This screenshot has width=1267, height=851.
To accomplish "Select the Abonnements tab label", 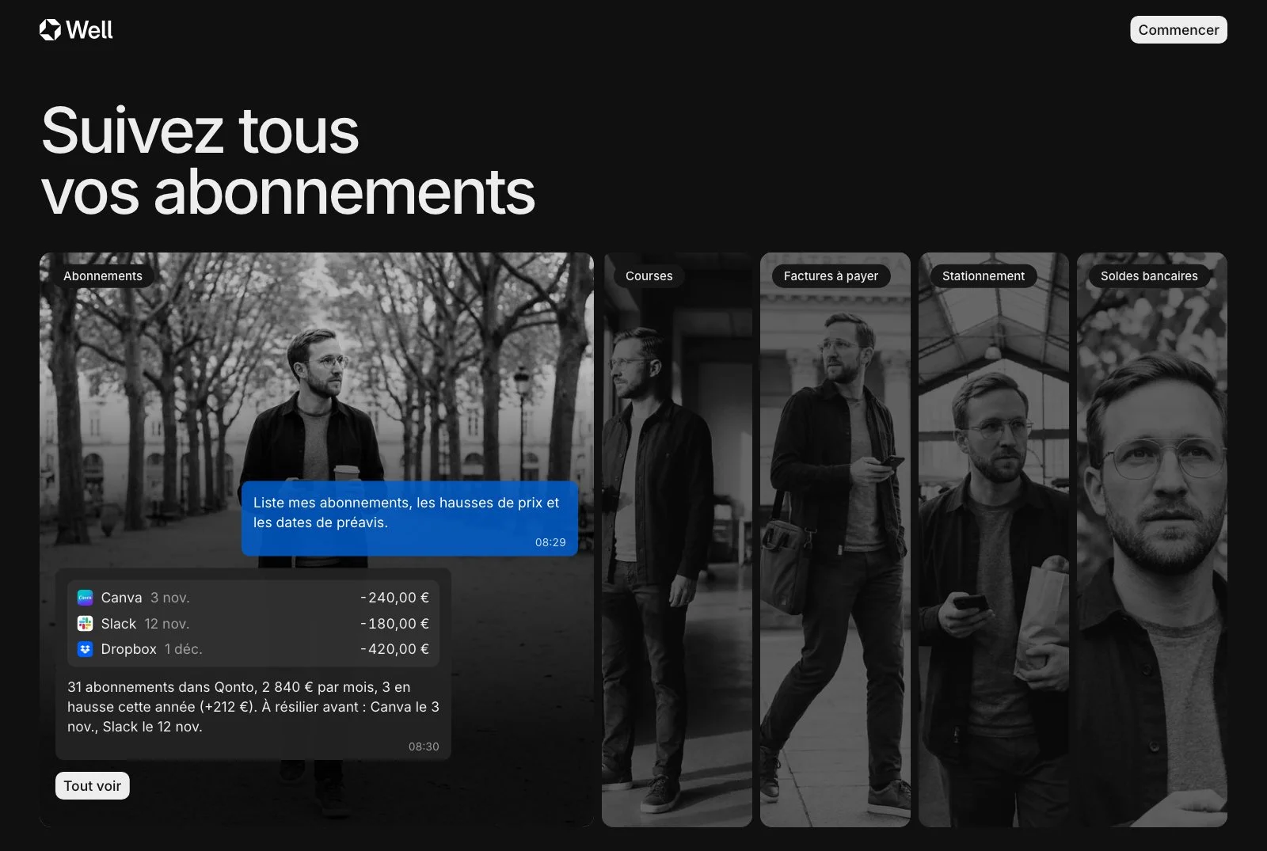I will coord(103,276).
